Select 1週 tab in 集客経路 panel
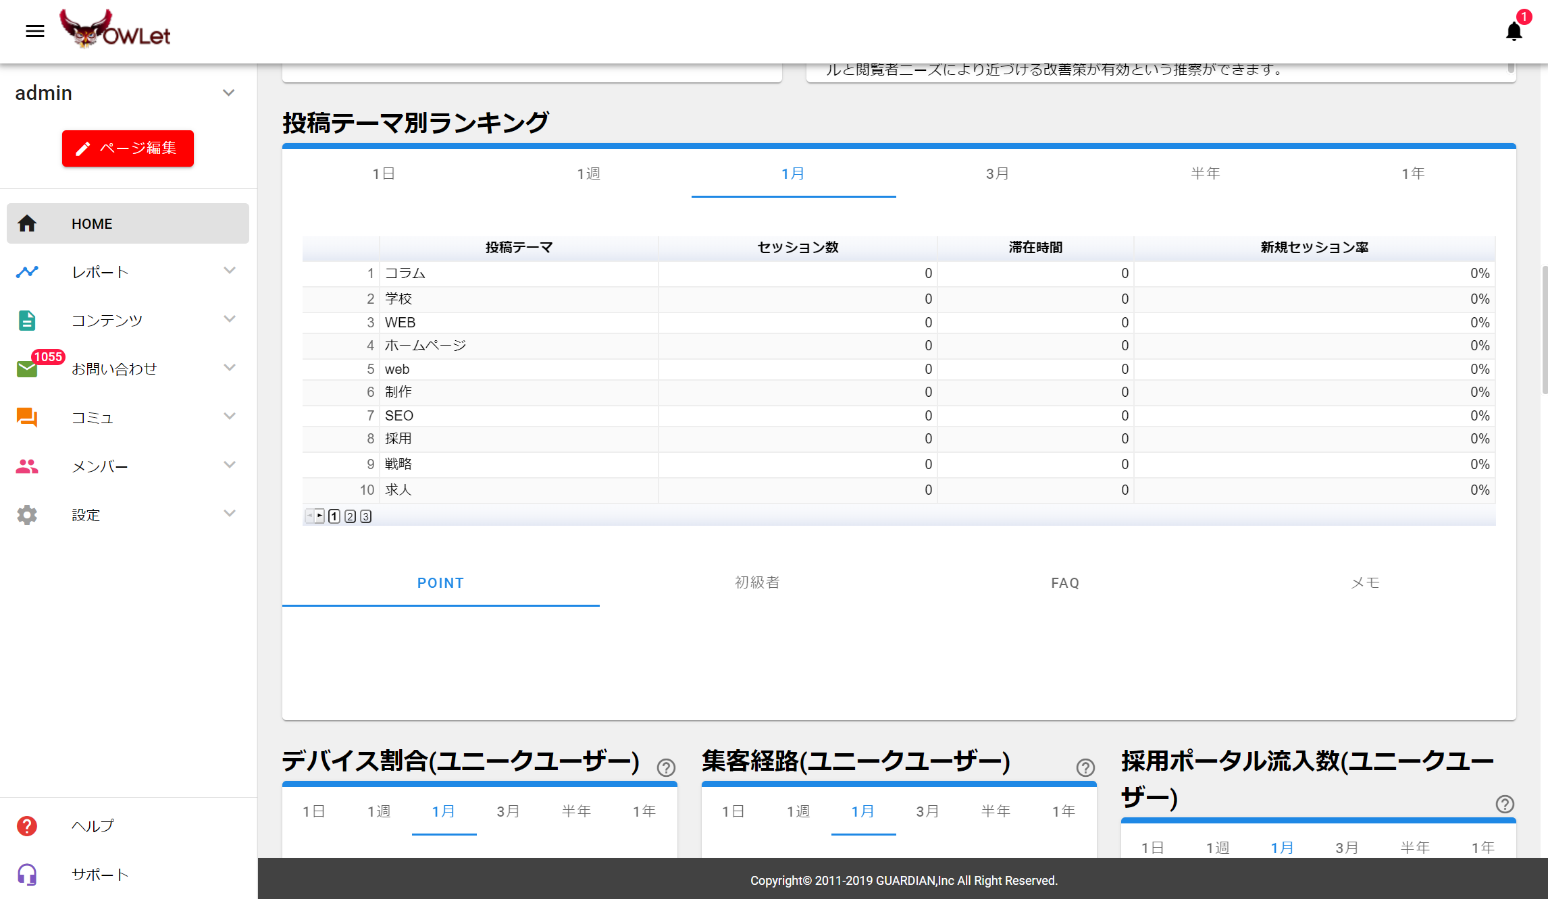1548x899 pixels. (798, 812)
